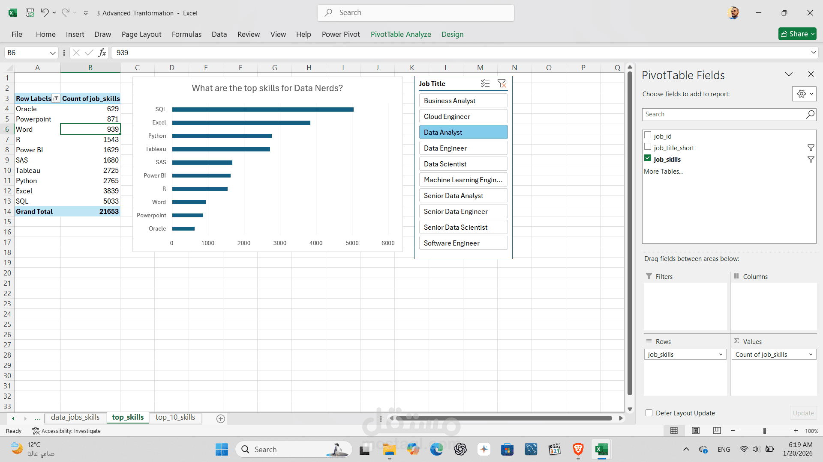Open the PivotTable Analyze ribbon tab
This screenshot has height=462, width=823.
[401, 34]
